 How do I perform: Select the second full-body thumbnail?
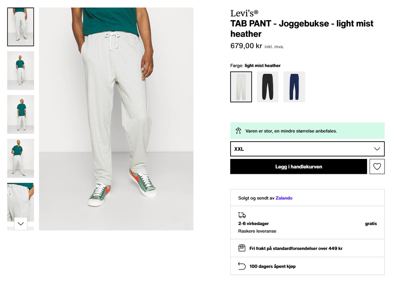[21, 71]
